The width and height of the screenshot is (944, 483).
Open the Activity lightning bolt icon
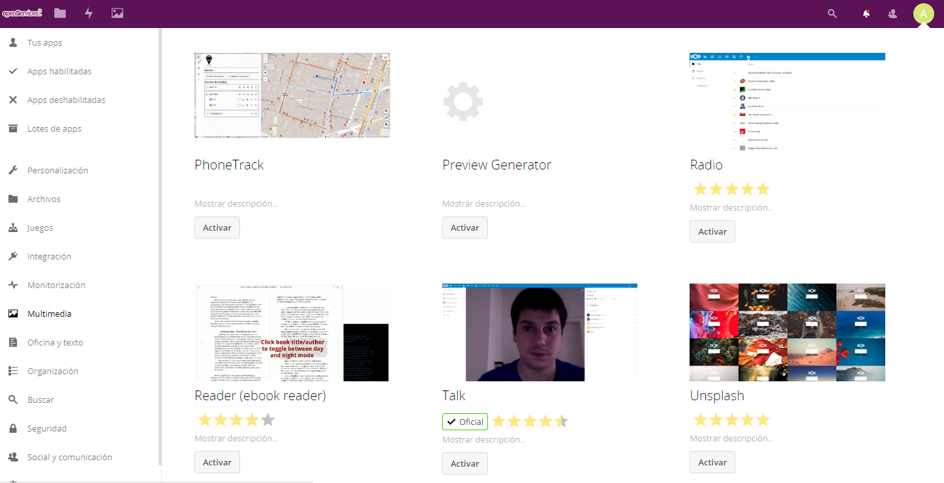pos(89,13)
